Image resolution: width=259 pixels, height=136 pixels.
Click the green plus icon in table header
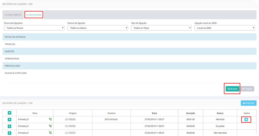[10, 113]
